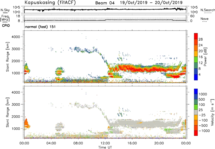Select the Beam 04 label
The image size is (215, 149).
(105, 3)
